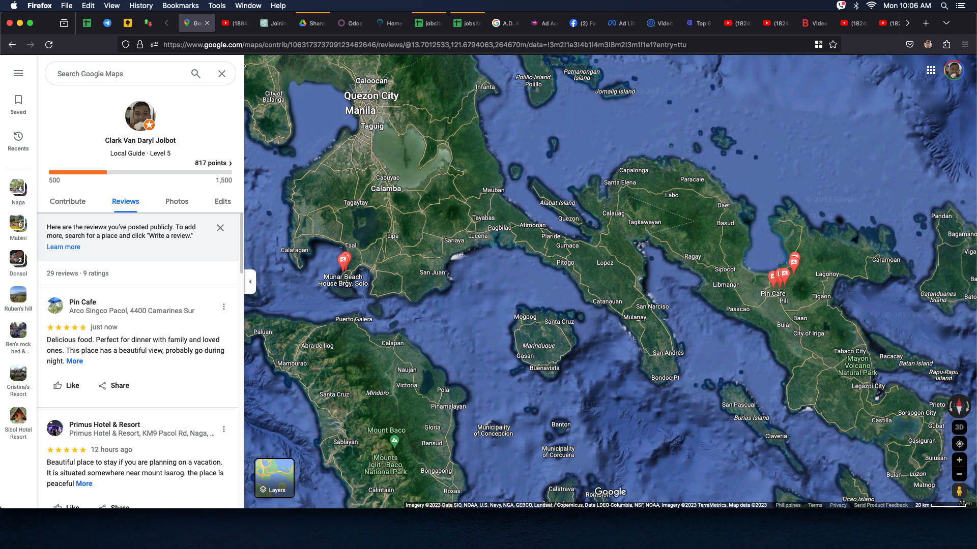
Task: Open Firefox extensions icon
Action: (x=946, y=45)
